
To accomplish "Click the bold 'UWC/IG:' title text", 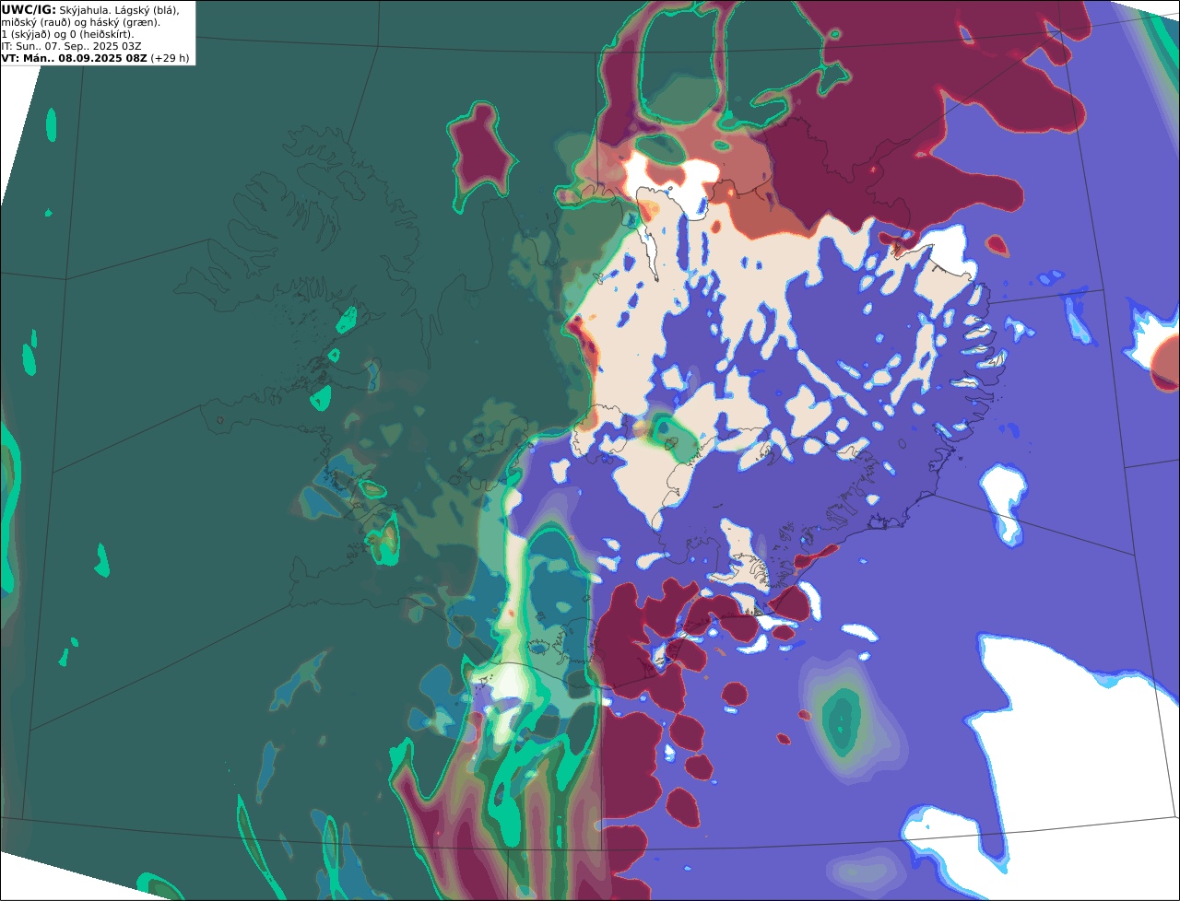I will click(x=29, y=10).
